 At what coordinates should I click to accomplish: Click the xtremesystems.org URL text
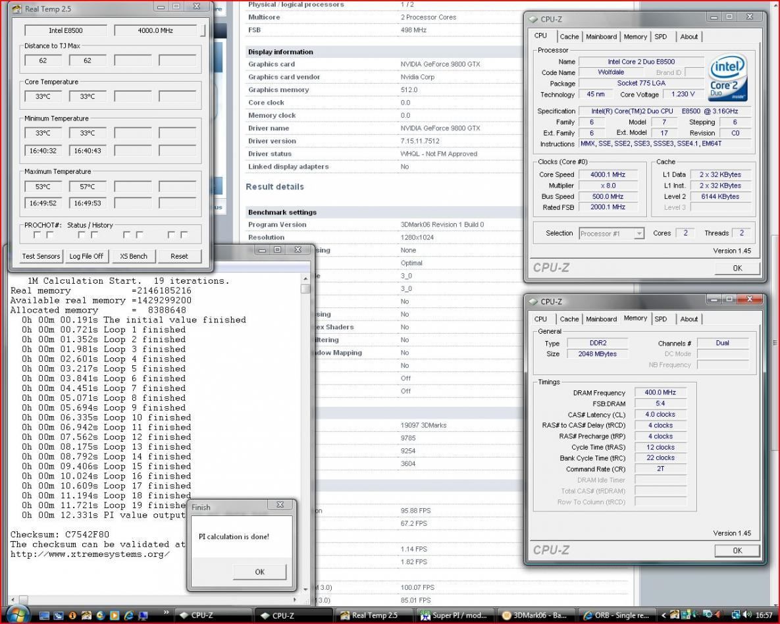pyautogui.click(x=90, y=554)
